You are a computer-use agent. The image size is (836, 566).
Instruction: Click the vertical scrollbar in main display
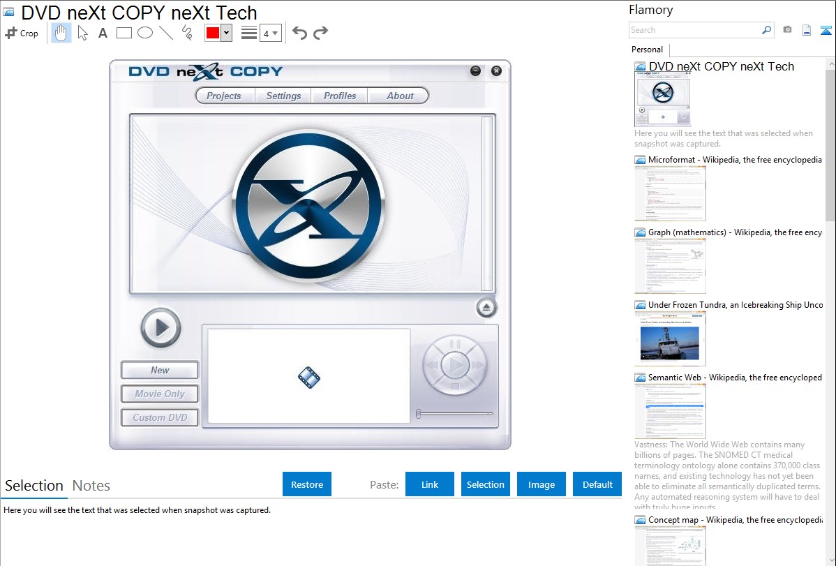(487, 203)
